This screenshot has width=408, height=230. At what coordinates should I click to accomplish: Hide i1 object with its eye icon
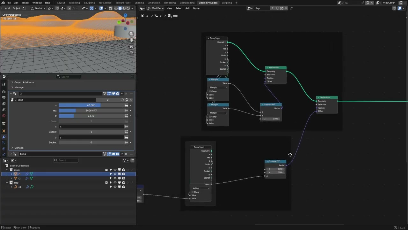pos(115,174)
